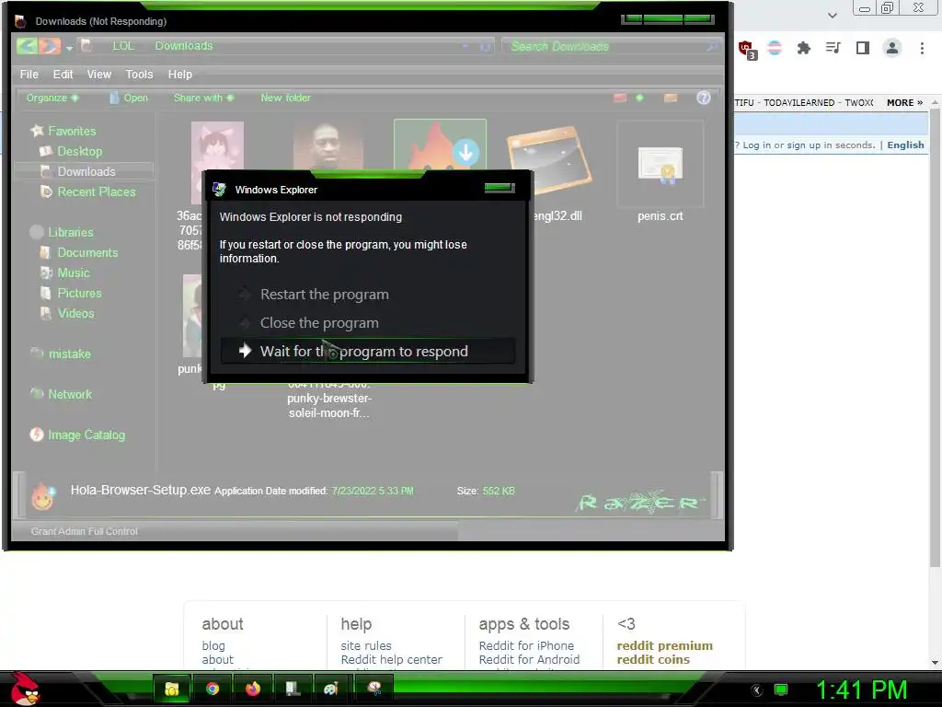Click the striped flag extension icon
Screen dimensions: 942x707
(775, 48)
